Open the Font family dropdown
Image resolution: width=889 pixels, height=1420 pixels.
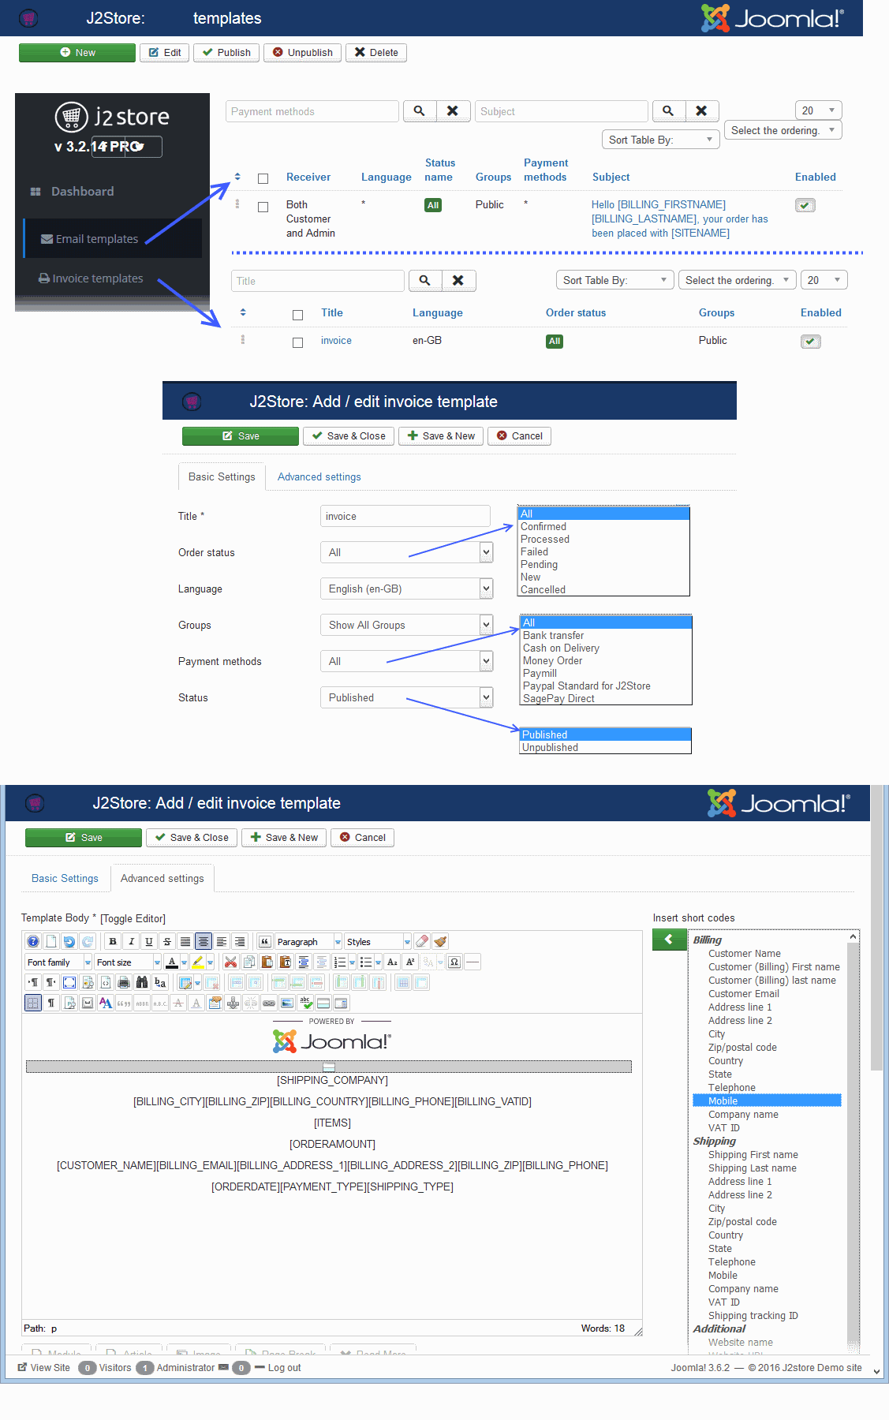tap(59, 962)
